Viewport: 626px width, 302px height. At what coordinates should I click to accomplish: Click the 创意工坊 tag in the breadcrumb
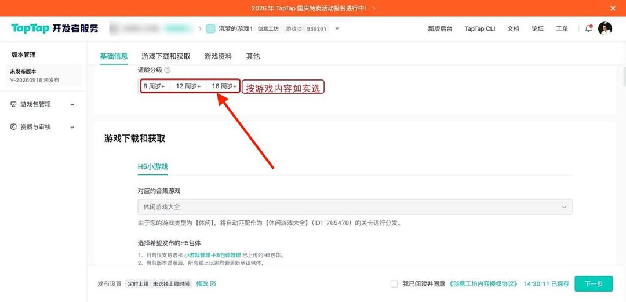tap(268, 29)
